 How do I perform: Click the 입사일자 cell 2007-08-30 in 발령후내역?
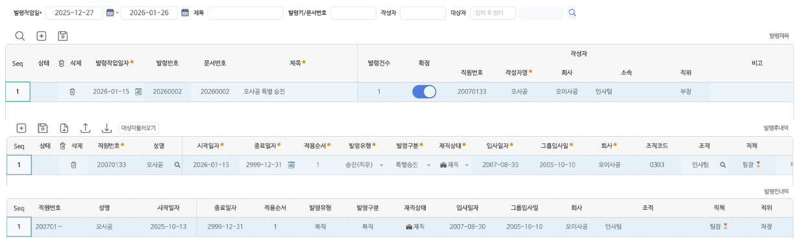click(x=500, y=165)
